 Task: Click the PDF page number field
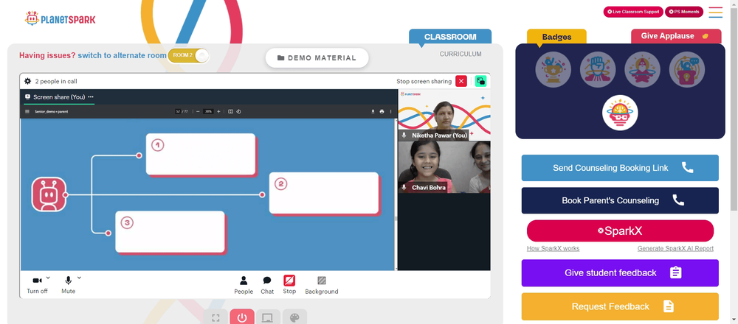pyautogui.click(x=178, y=111)
